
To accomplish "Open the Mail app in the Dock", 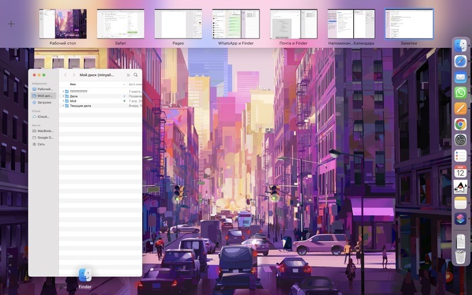I will point(461,77).
